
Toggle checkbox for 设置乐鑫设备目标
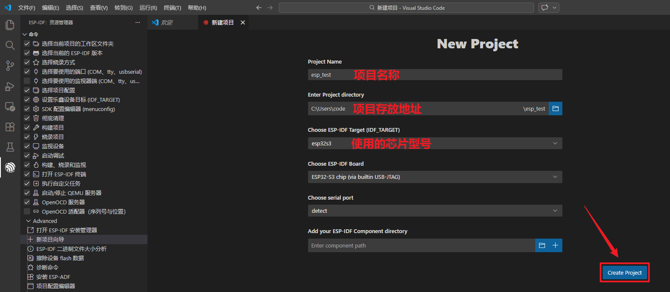(27, 100)
